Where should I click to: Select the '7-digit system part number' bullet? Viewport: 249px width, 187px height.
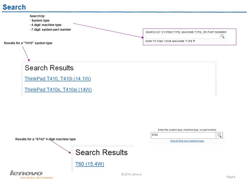pos(51,30)
